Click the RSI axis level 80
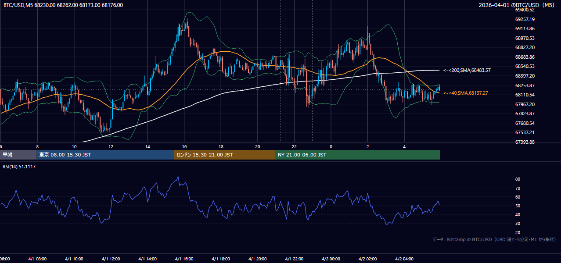 pos(518,179)
